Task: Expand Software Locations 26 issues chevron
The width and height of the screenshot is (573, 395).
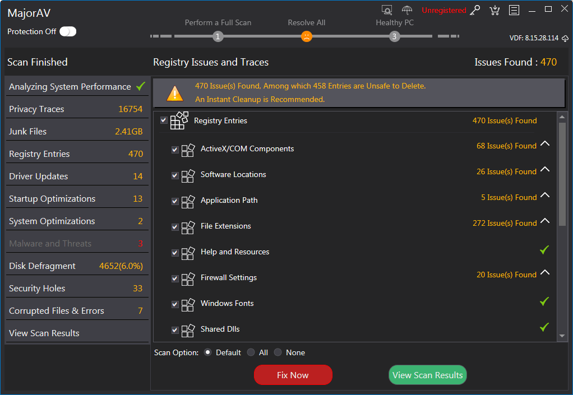Action: pyautogui.click(x=545, y=169)
